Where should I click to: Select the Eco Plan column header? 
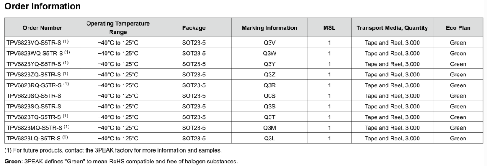point(458,28)
